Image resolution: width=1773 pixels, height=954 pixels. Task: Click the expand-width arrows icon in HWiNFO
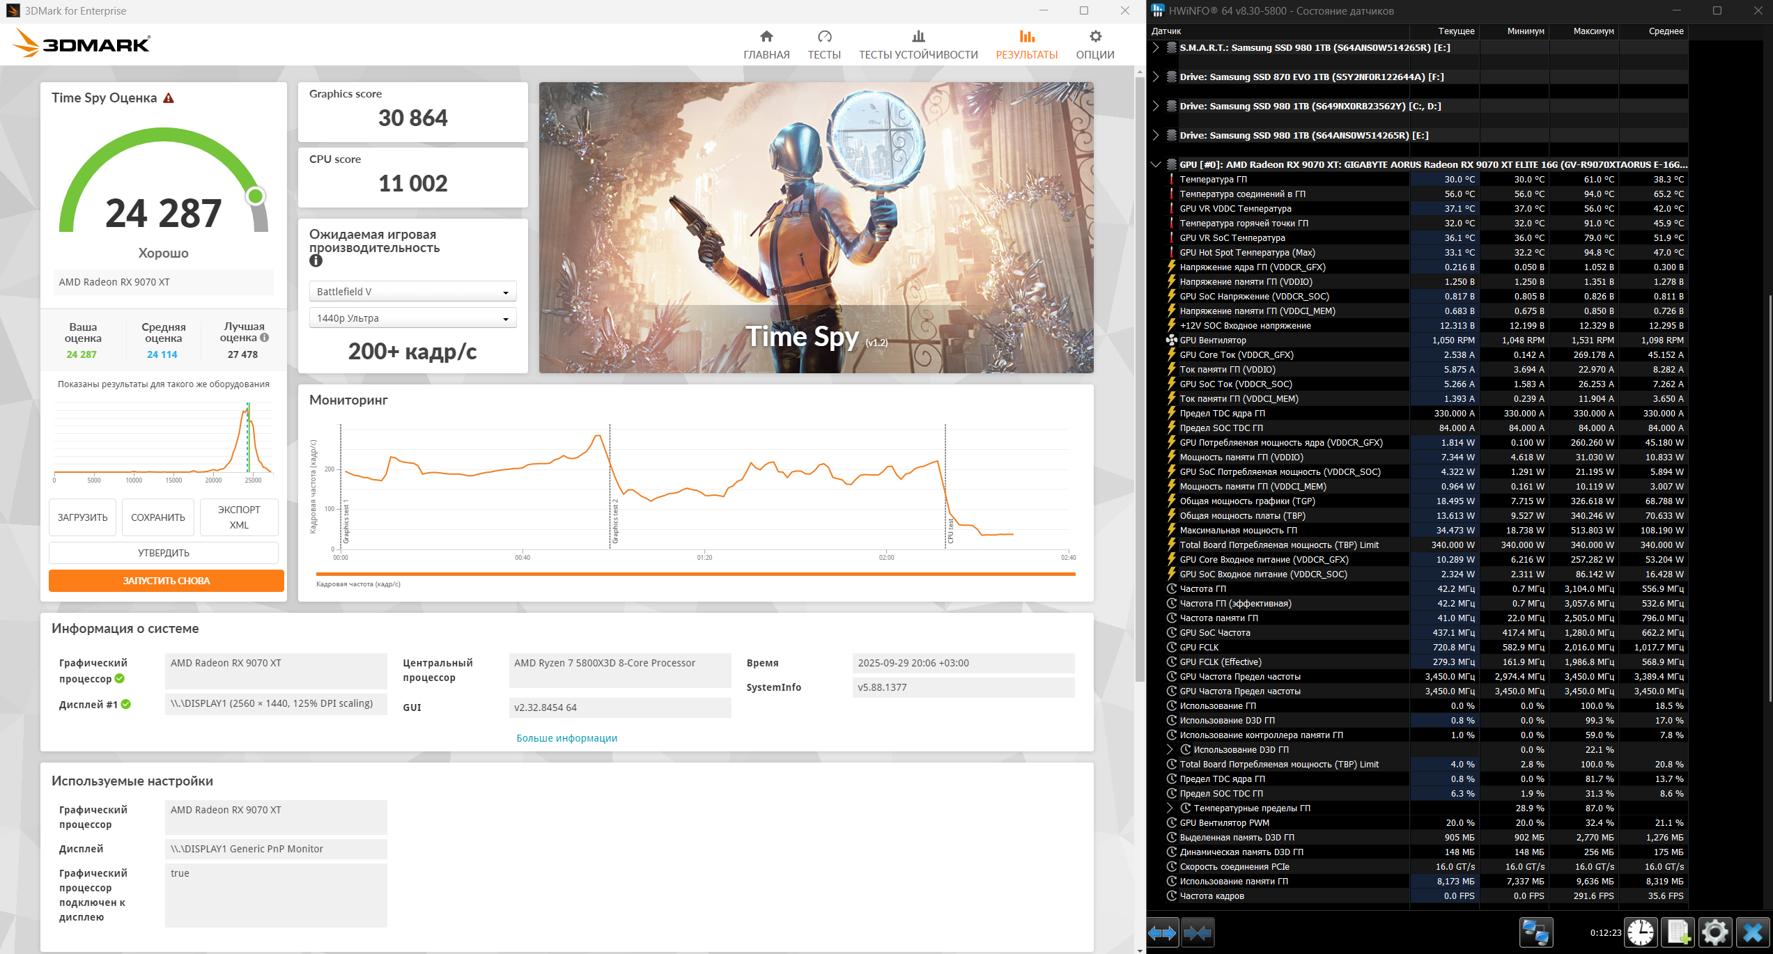(x=1162, y=932)
